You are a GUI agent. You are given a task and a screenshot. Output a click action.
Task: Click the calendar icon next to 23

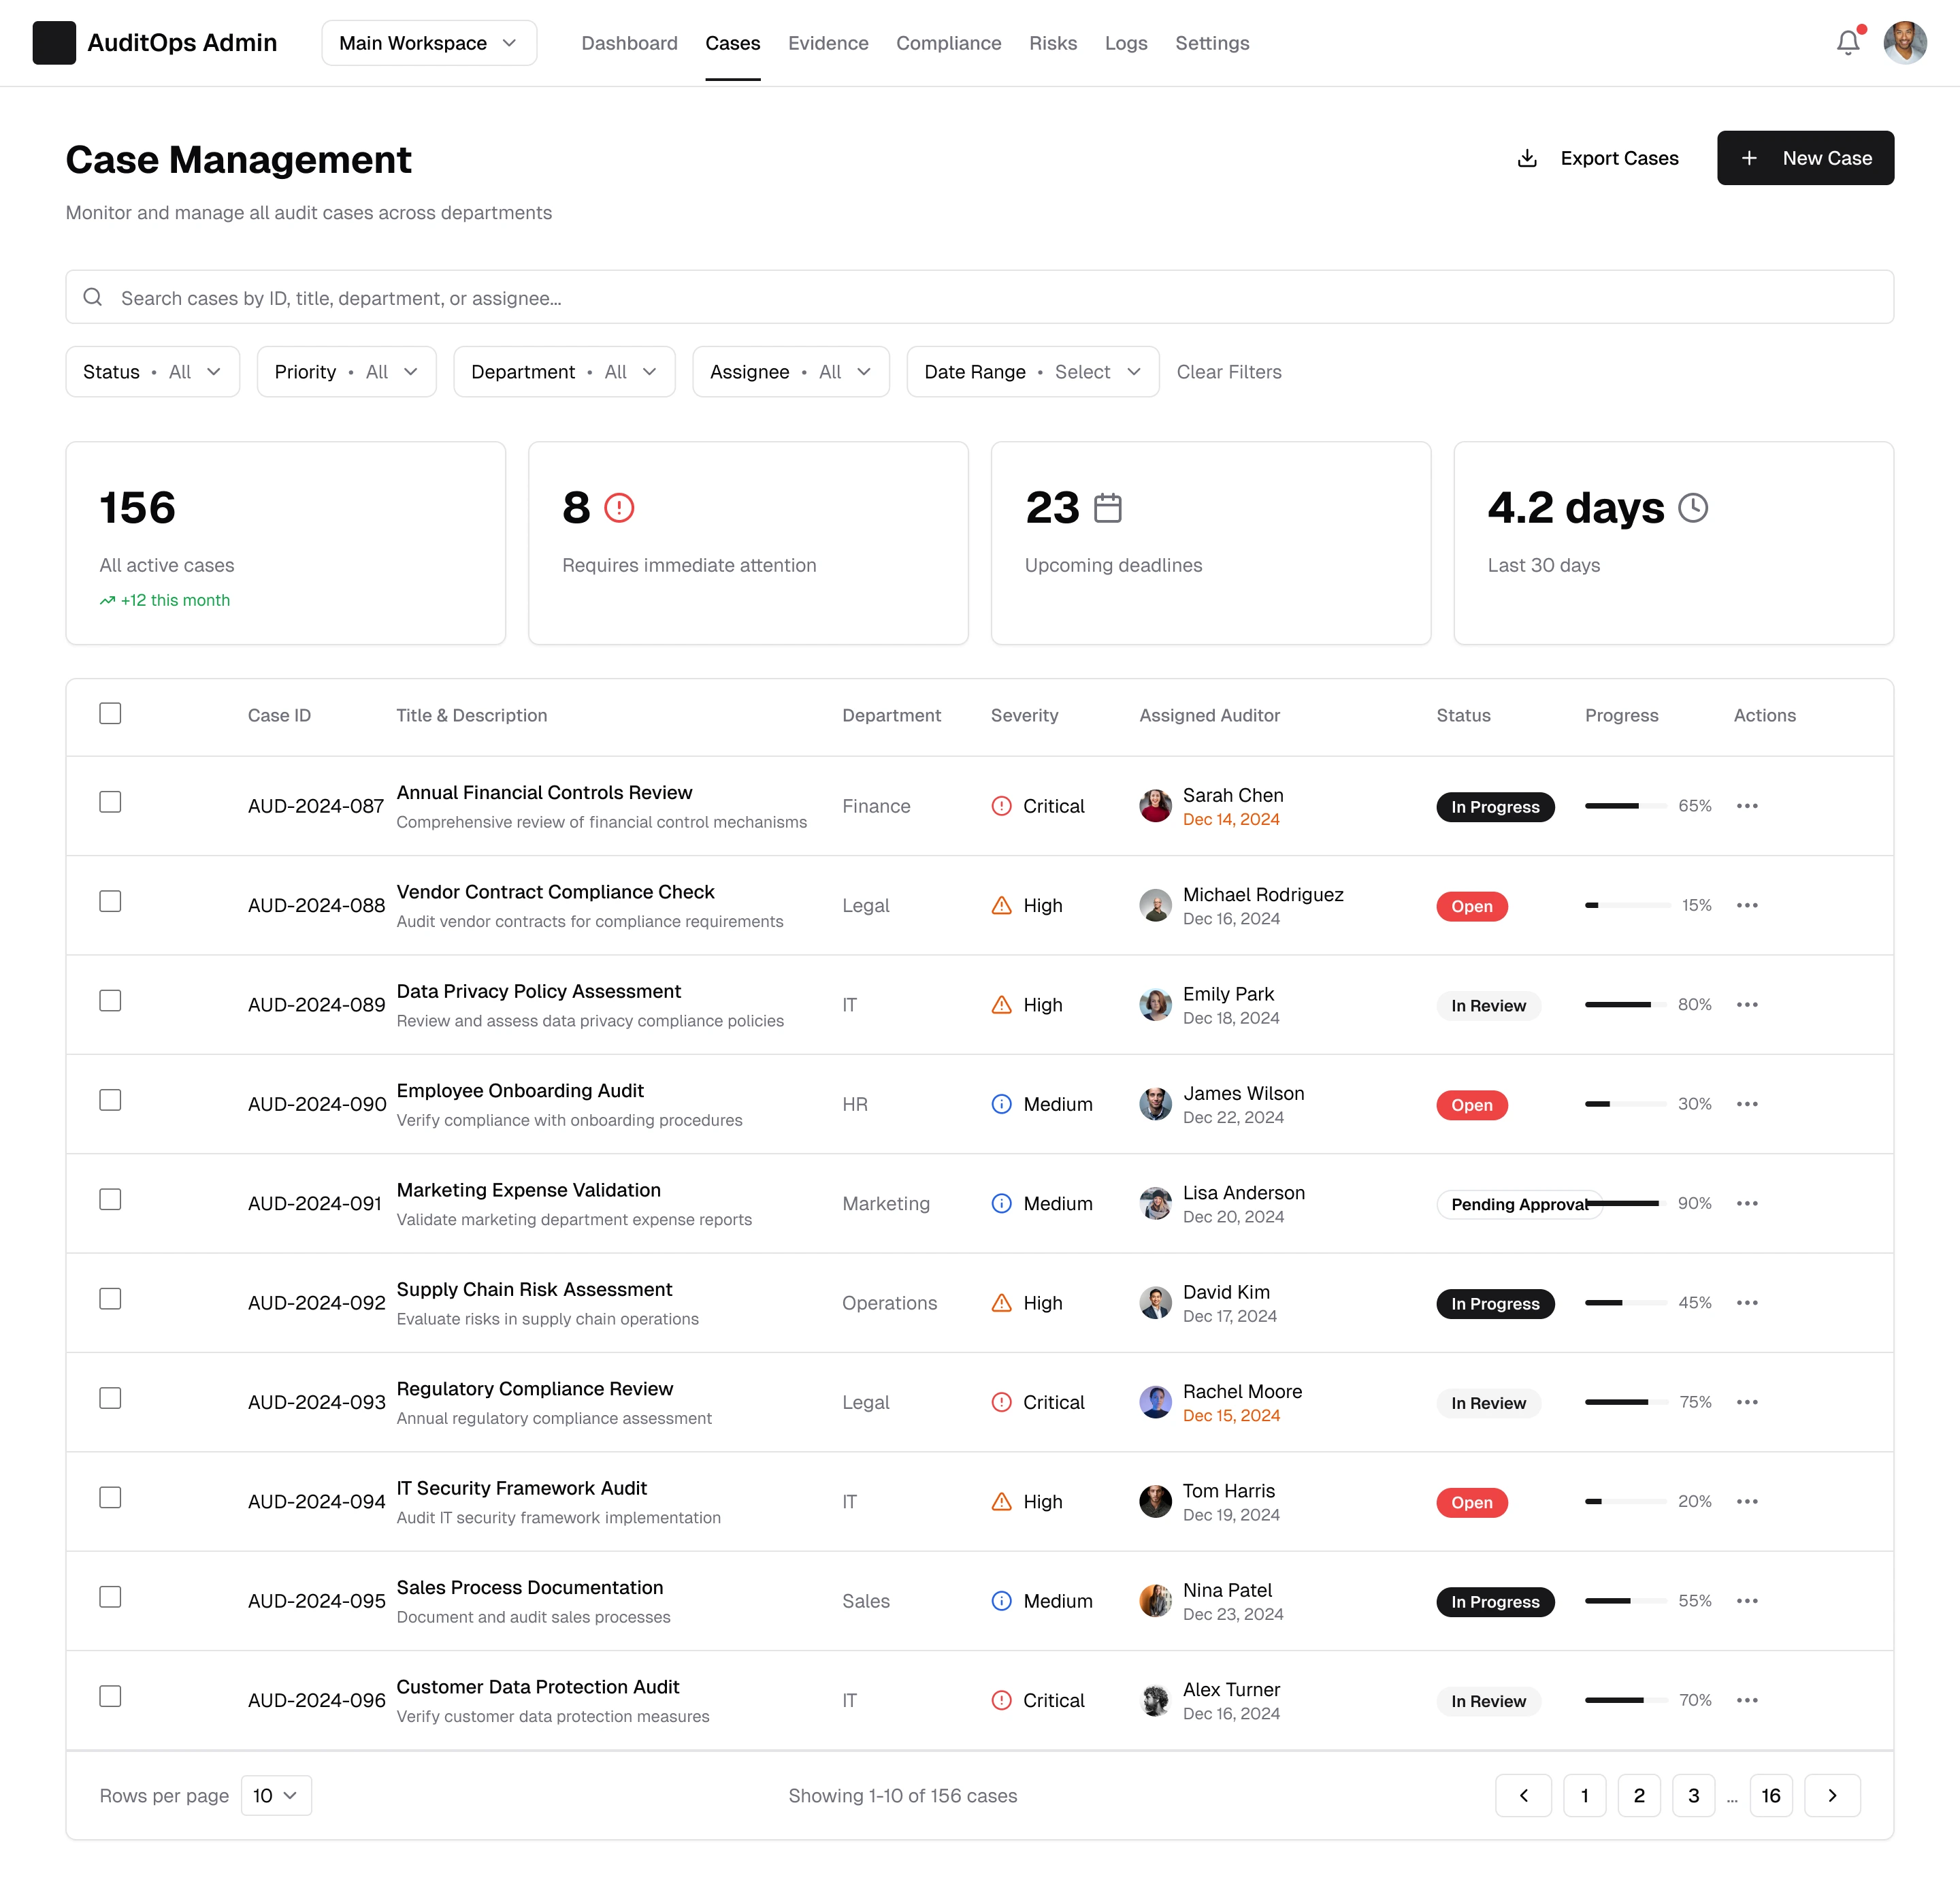(1107, 508)
